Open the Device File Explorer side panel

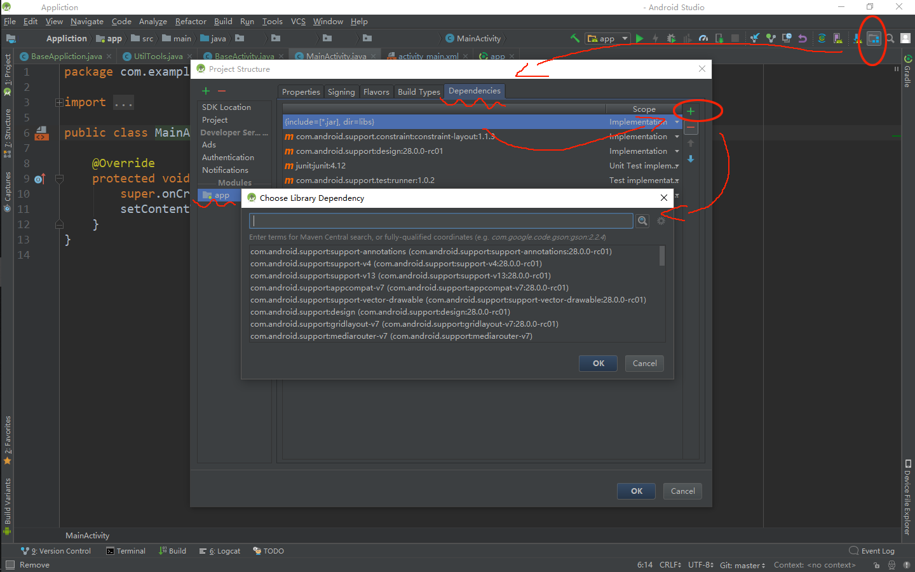pyautogui.click(x=907, y=497)
